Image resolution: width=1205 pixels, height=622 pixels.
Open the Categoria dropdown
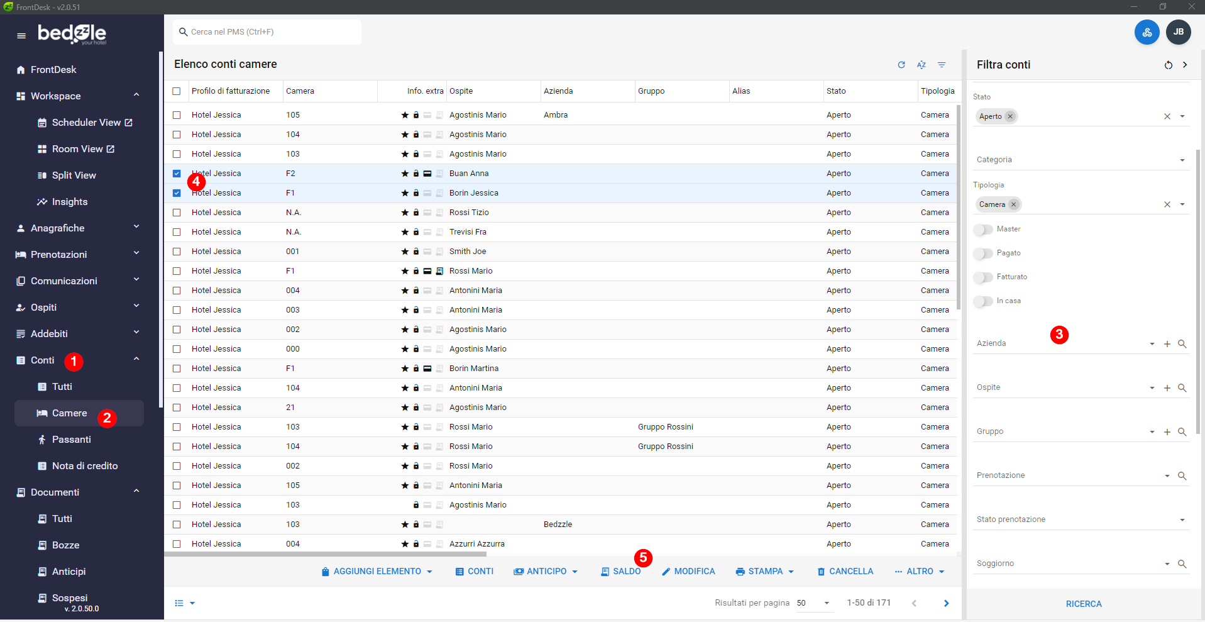(x=1081, y=160)
